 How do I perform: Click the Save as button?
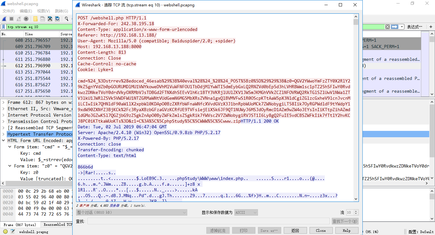coord(269,231)
